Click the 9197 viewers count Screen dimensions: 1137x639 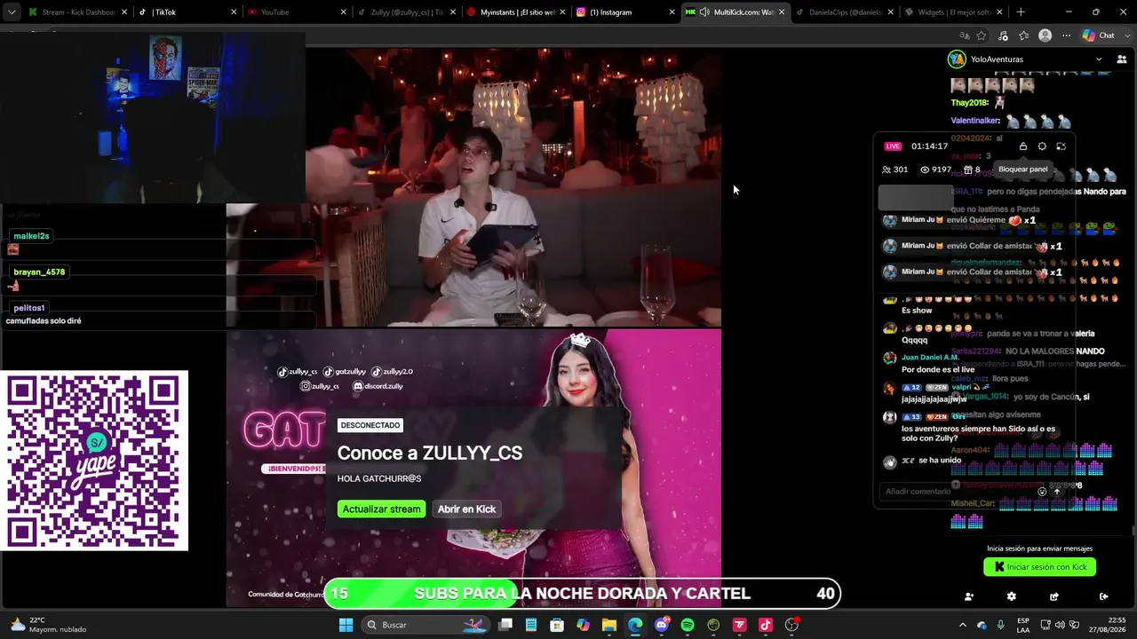click(x=936, y=170)
